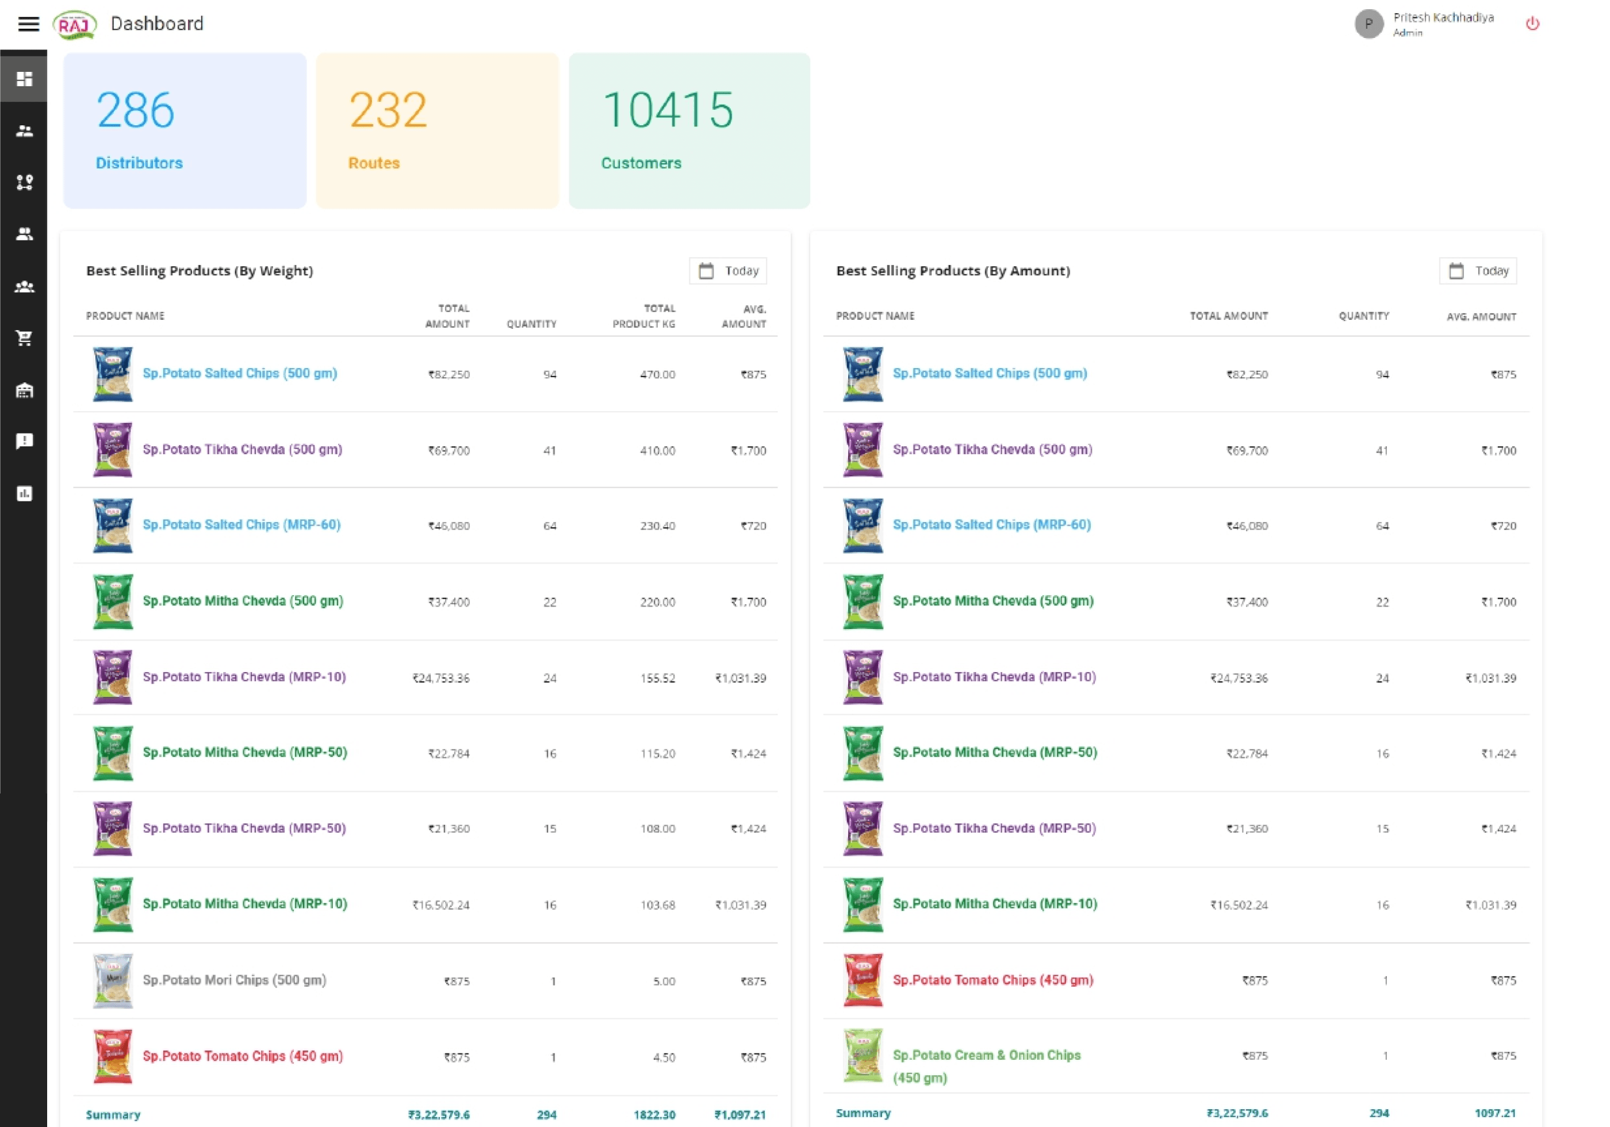
Task: Click Sp.Potato Mori Chips (500 gm) link
Action: click(234, 980)
